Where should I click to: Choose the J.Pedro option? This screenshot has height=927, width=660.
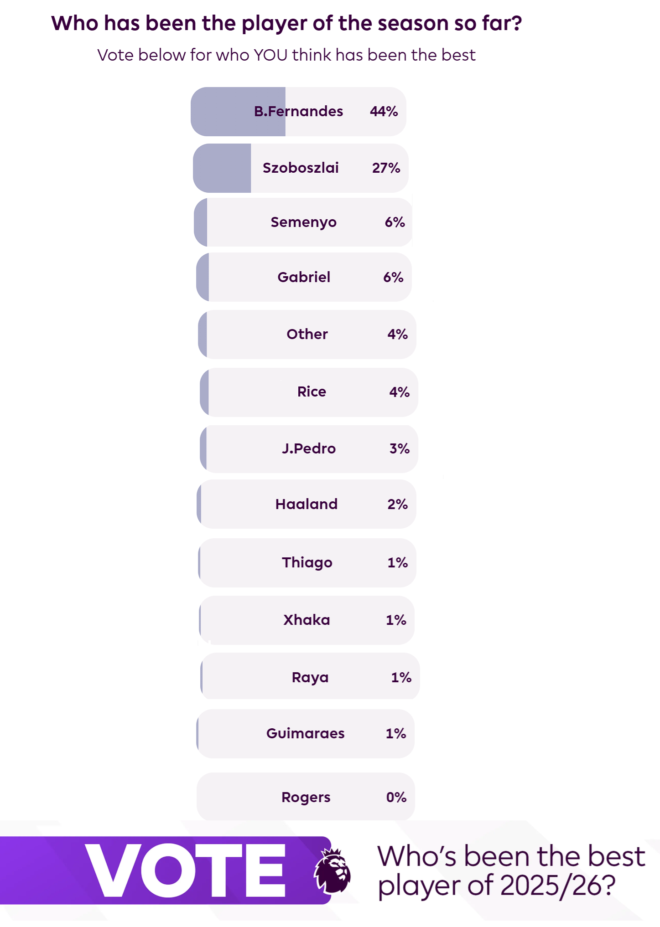point(309,449)
